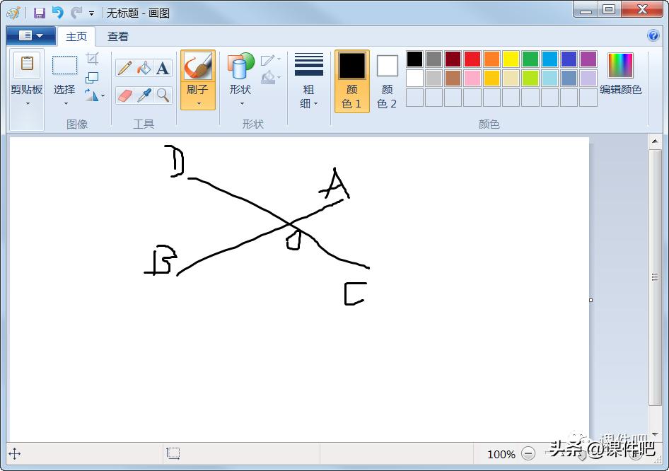Click the Redo arrow in title bar
Image resolution: width=669 pixels, height=471 pixels.
[x=76, y=12]
